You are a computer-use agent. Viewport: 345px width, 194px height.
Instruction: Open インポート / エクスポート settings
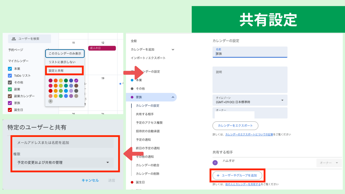pos(148,58)
